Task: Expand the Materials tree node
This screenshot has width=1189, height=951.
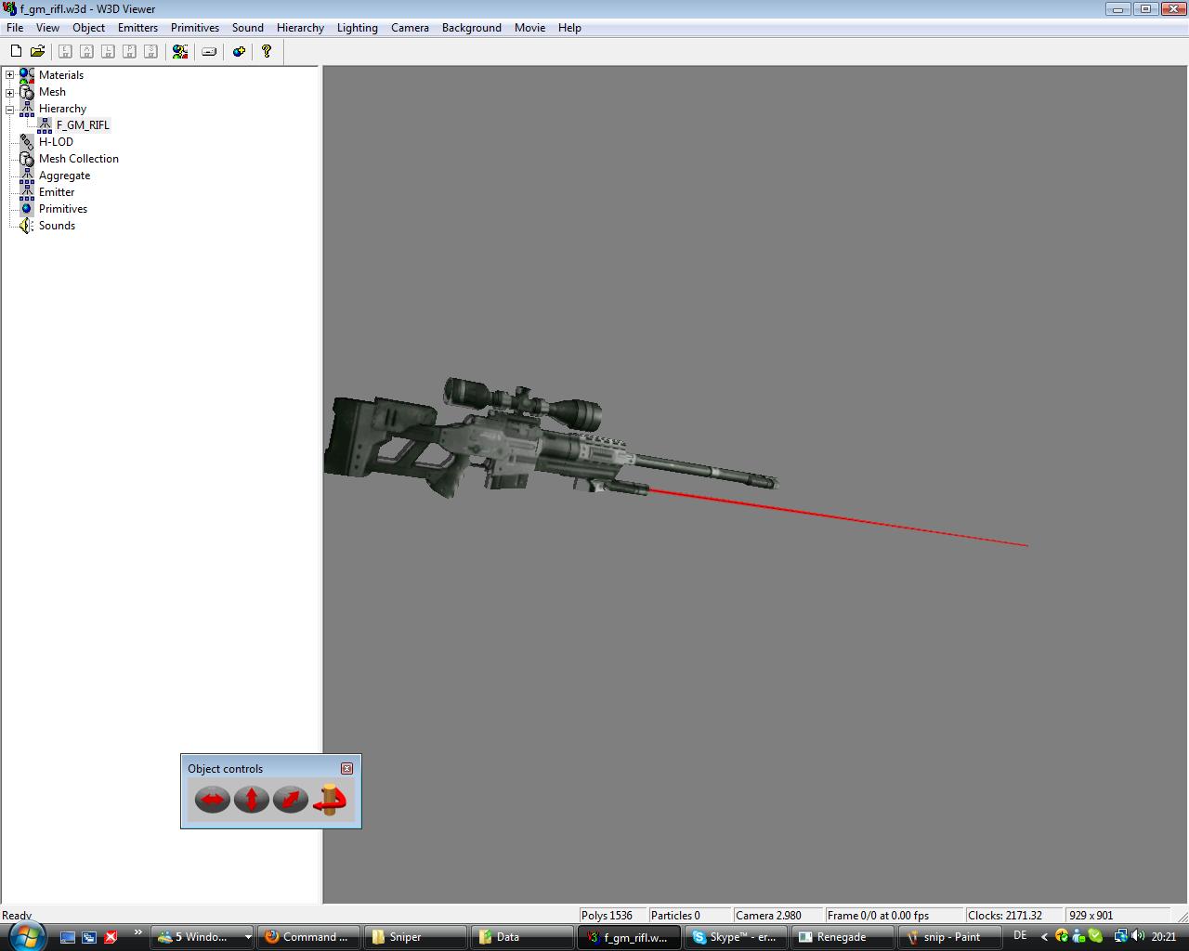Action: click(10, 75)
